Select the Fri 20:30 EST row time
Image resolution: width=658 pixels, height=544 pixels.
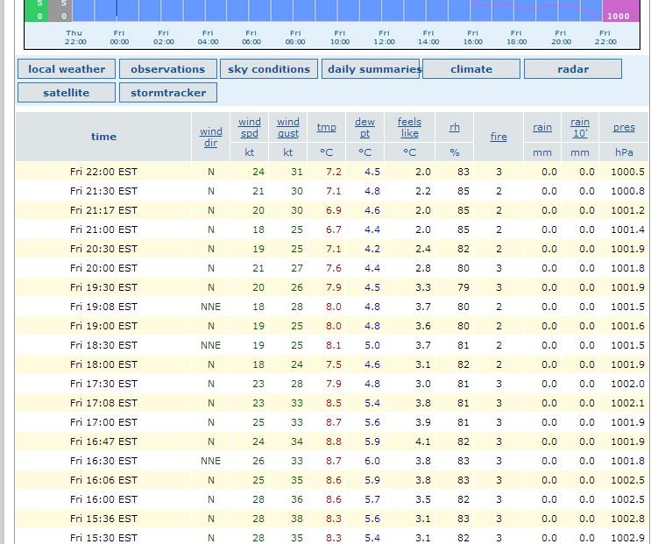coord(103,249)
